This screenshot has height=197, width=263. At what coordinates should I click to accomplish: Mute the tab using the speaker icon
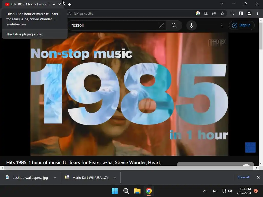(54, 4)
